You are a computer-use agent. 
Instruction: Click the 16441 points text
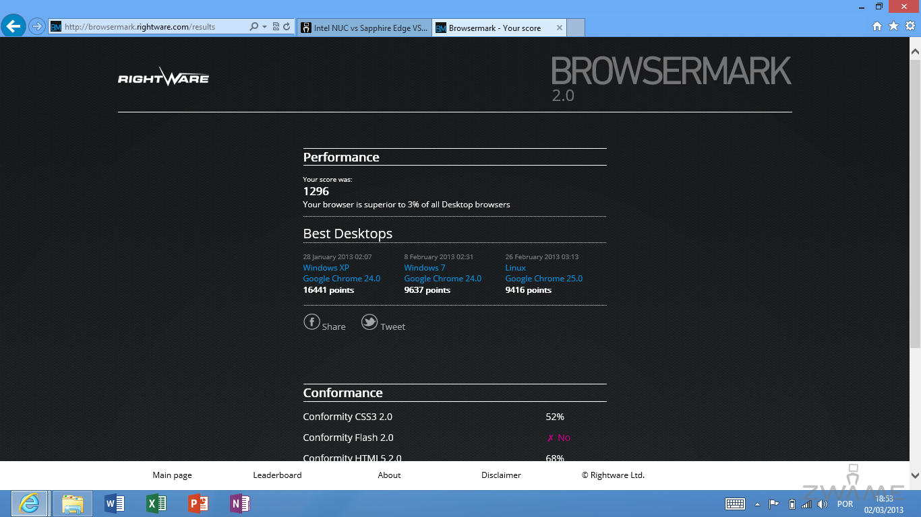(328, 290)
